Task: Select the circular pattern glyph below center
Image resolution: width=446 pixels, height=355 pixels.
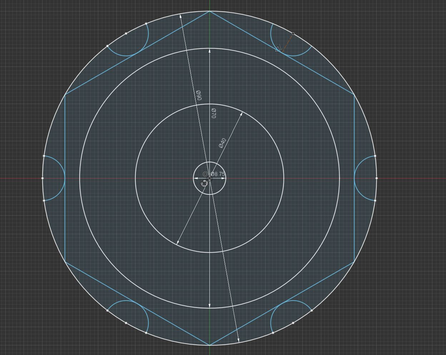Action: point(204,183)
